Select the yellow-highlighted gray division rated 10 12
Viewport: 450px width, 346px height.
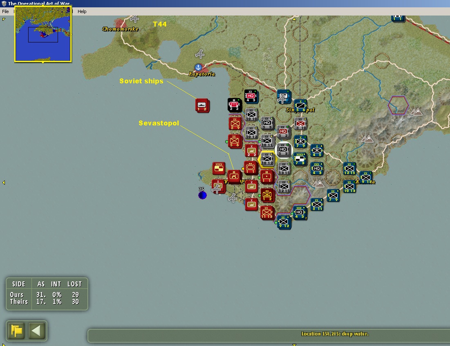pyautogui.click(x=267, y=159)
